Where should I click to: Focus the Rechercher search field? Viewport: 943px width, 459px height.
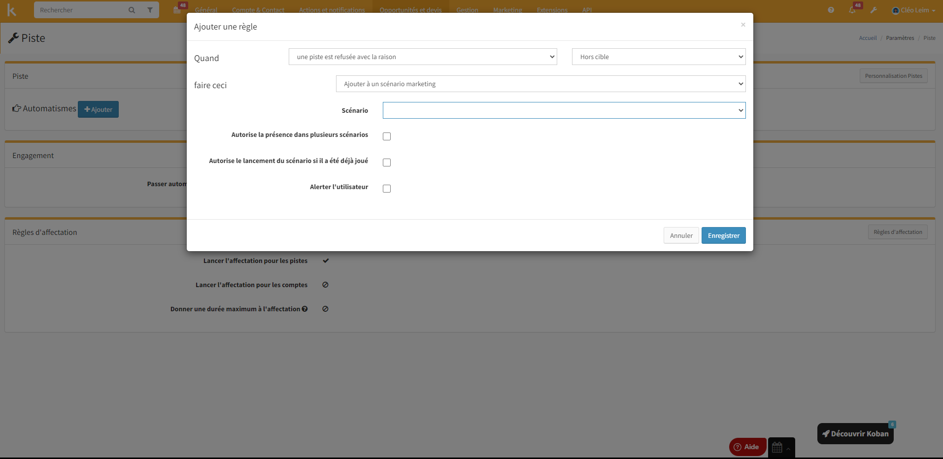(81, 10)
